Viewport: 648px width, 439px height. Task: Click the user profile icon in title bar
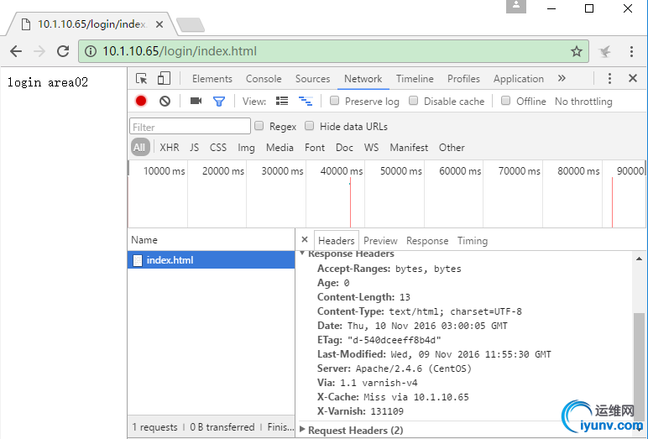(516, 6)
